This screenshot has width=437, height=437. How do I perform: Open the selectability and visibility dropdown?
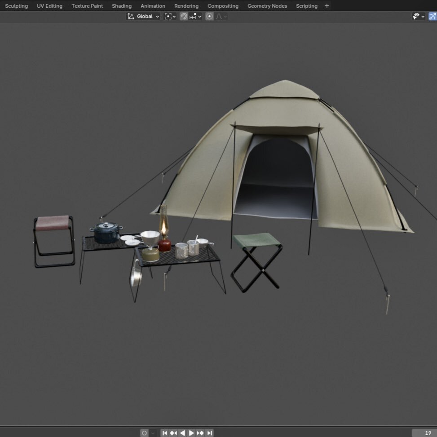(x=419, y=17)
